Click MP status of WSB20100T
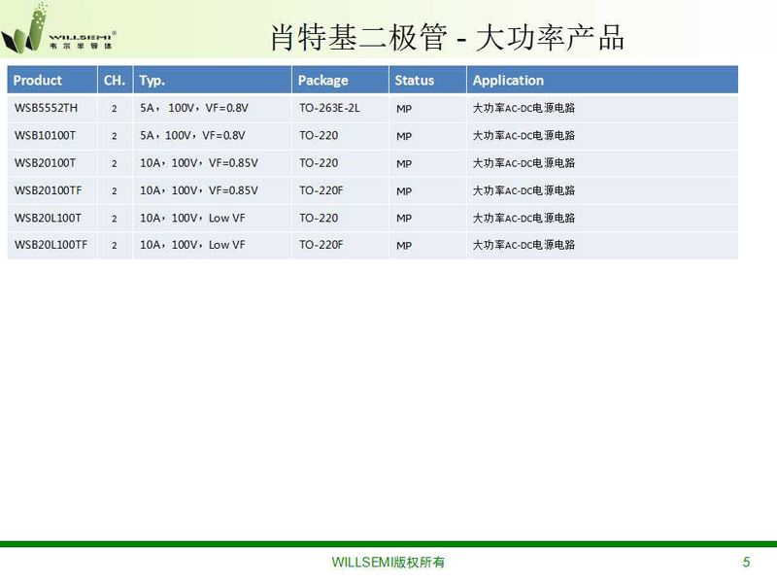Image resolution: width=777 pixels, height=583 pixels. click(404, 164)
